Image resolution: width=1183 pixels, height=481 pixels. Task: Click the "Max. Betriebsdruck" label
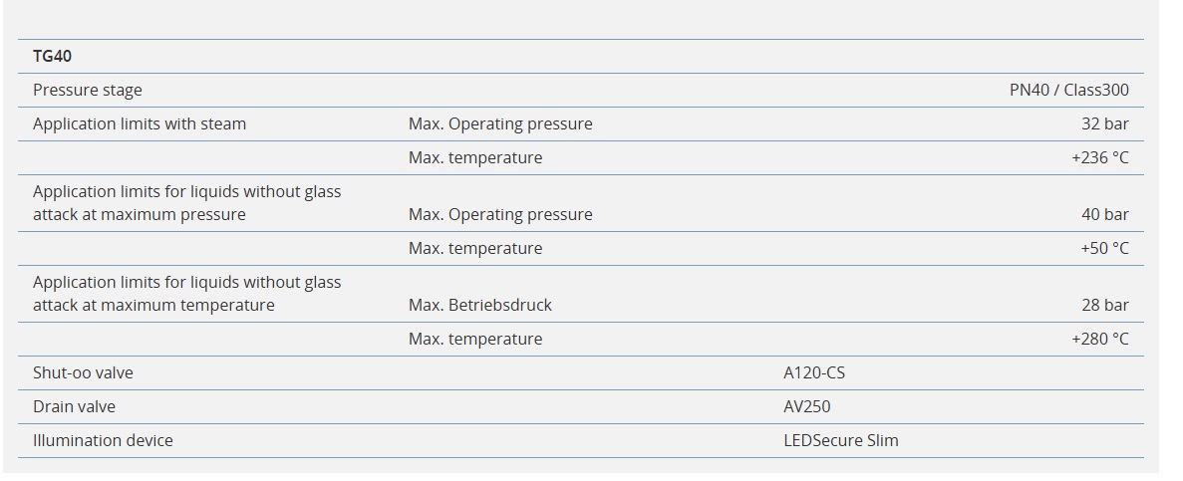[x=479, y=305]
